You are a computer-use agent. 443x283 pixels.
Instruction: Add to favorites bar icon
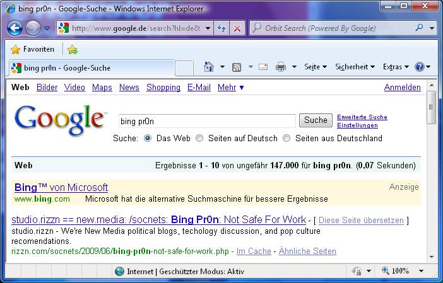[x=73, y=49]
